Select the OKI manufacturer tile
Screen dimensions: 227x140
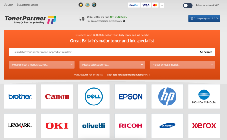pyautogui.click(x=57, y=126)
